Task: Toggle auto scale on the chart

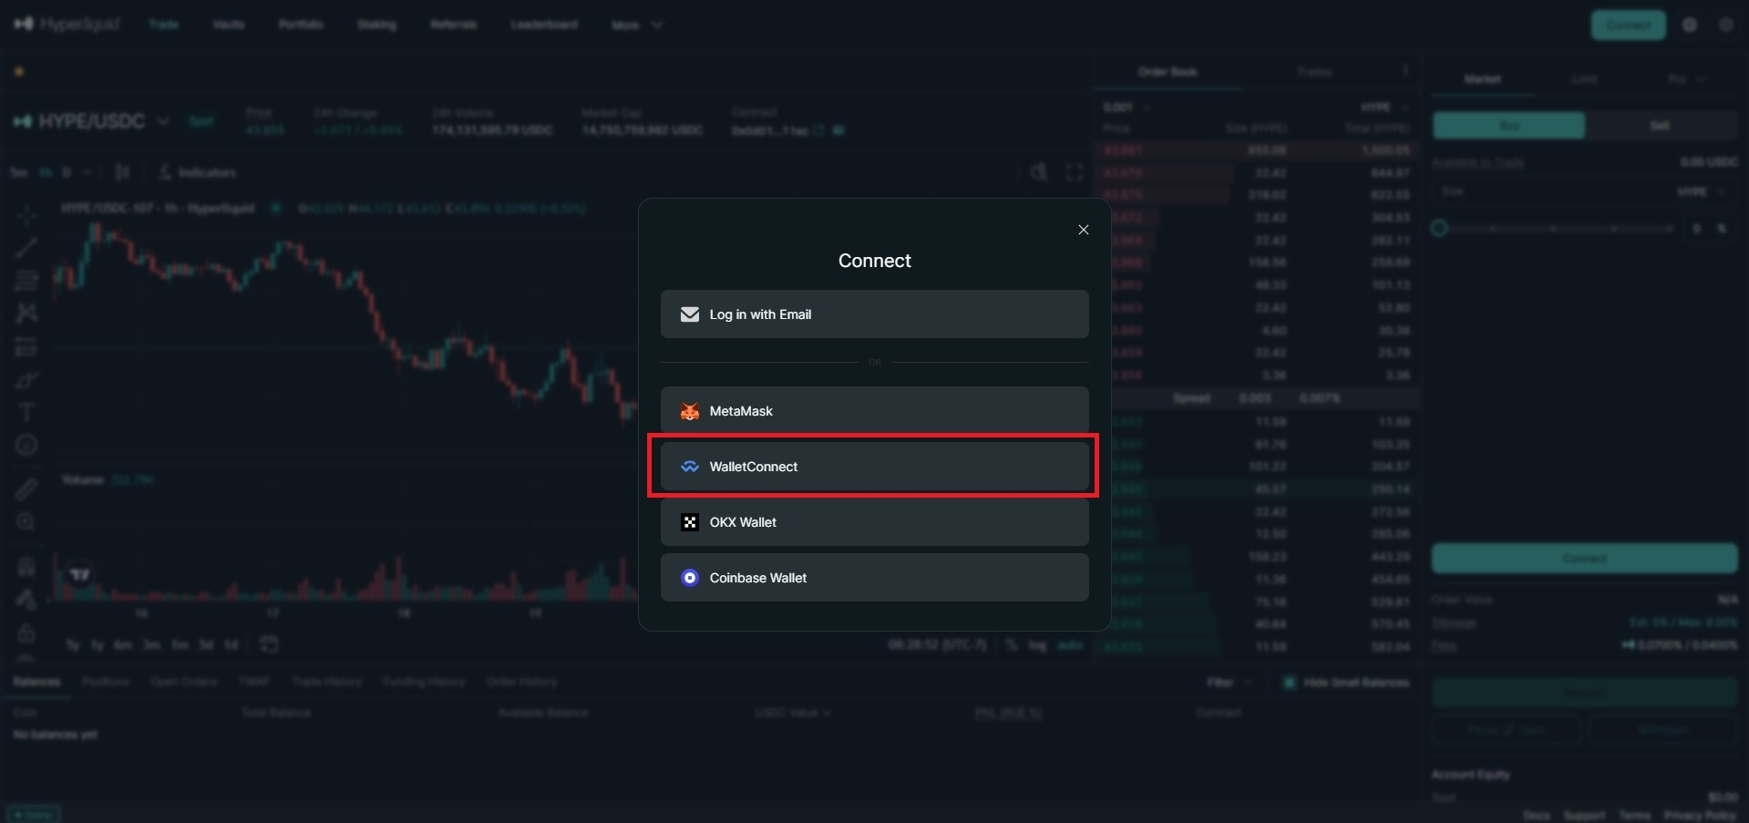Action: (1070, 644)
